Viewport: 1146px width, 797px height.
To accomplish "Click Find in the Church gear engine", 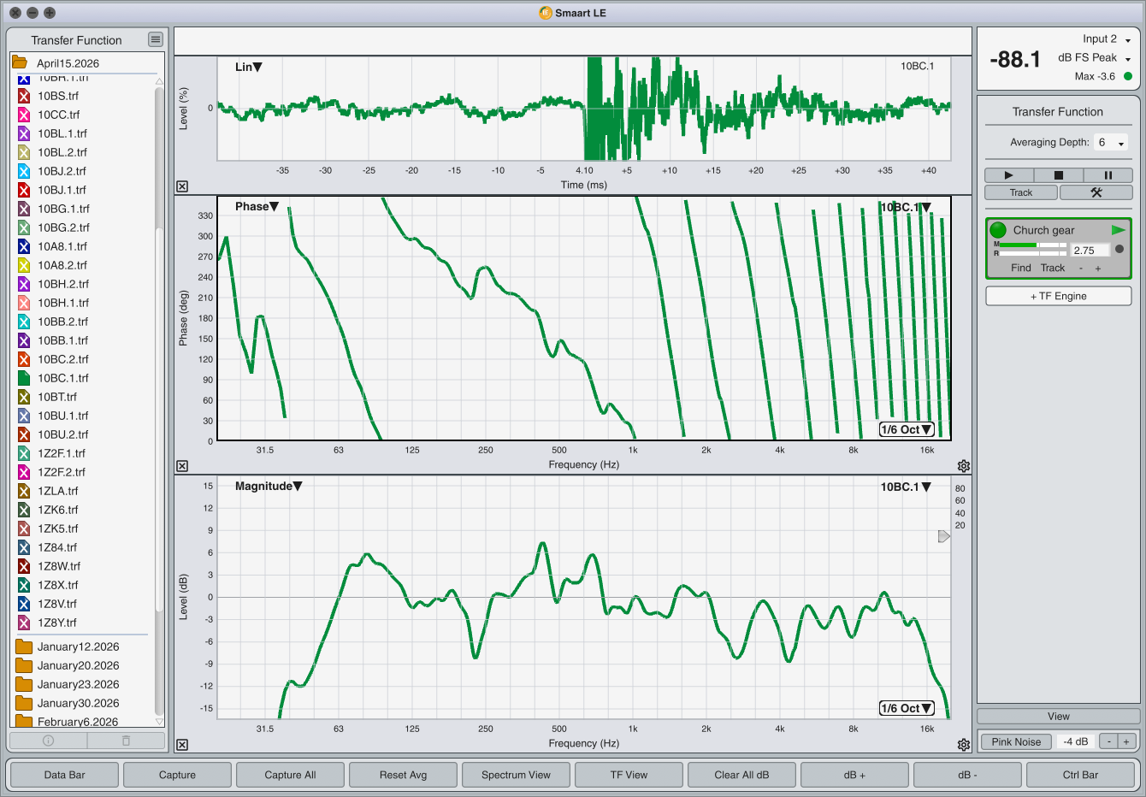I will pos(1021,268).
